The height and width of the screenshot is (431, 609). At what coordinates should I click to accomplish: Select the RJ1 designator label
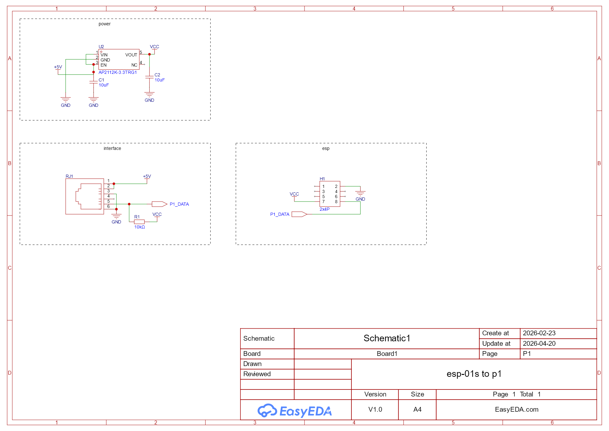click(x=69, y=176)
